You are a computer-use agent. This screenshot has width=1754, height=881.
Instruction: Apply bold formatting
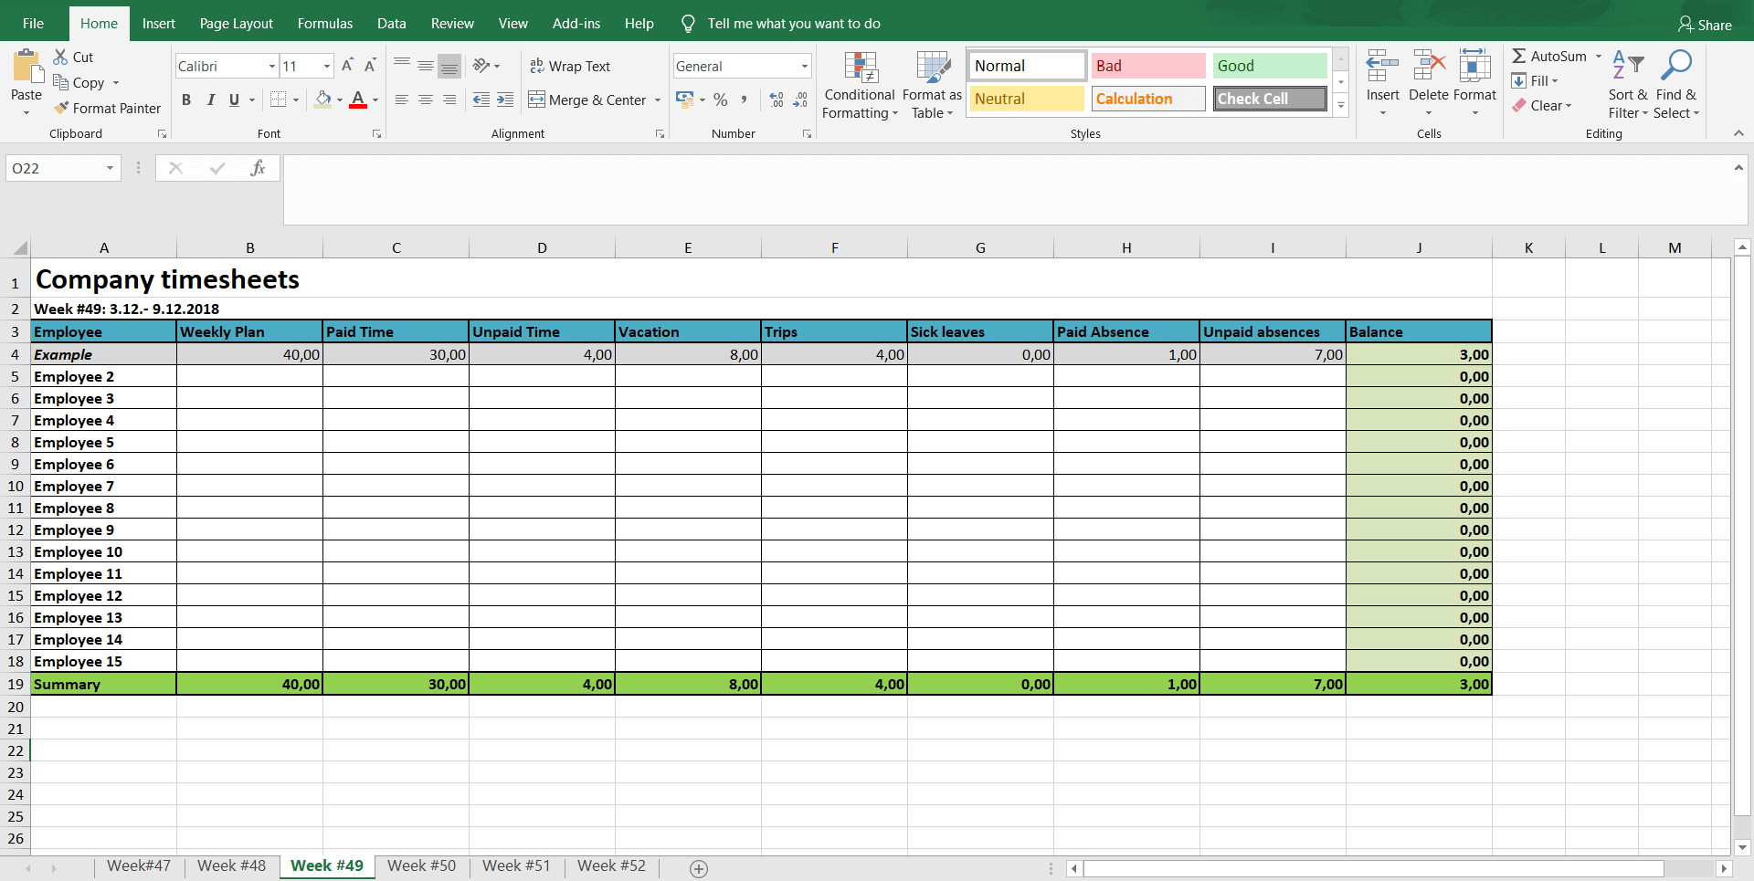pyautogui.click(x=186, y=100)
